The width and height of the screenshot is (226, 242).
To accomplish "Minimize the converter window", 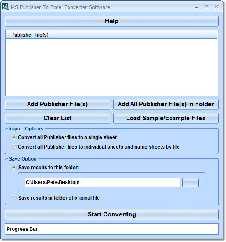I will click(196, 7).
